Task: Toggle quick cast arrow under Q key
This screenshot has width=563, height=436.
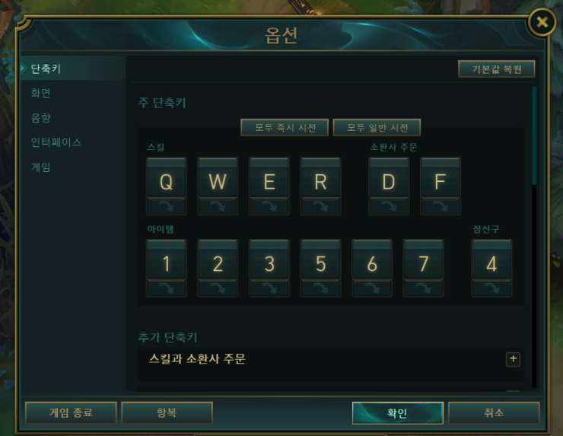Action: (x=167, y=206)
